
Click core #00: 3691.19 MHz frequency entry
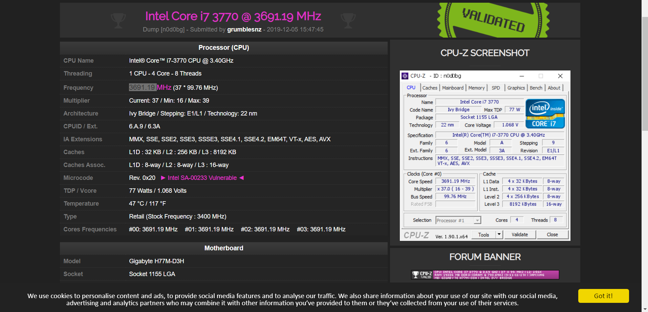(153, 229)
